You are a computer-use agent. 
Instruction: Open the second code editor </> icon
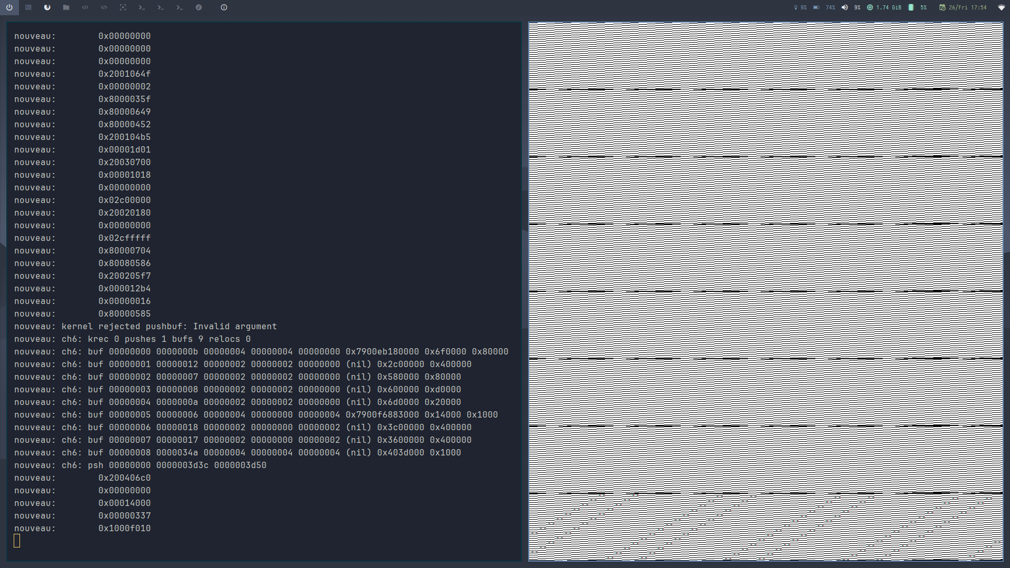[104, 7]
